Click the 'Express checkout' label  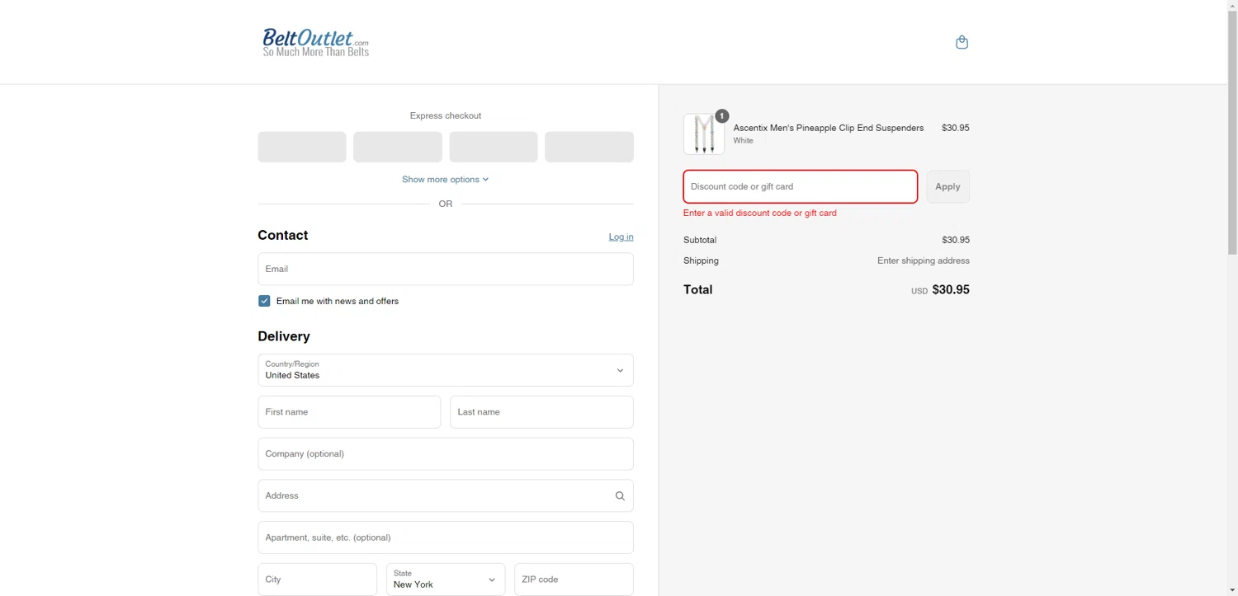click(446, 115)
